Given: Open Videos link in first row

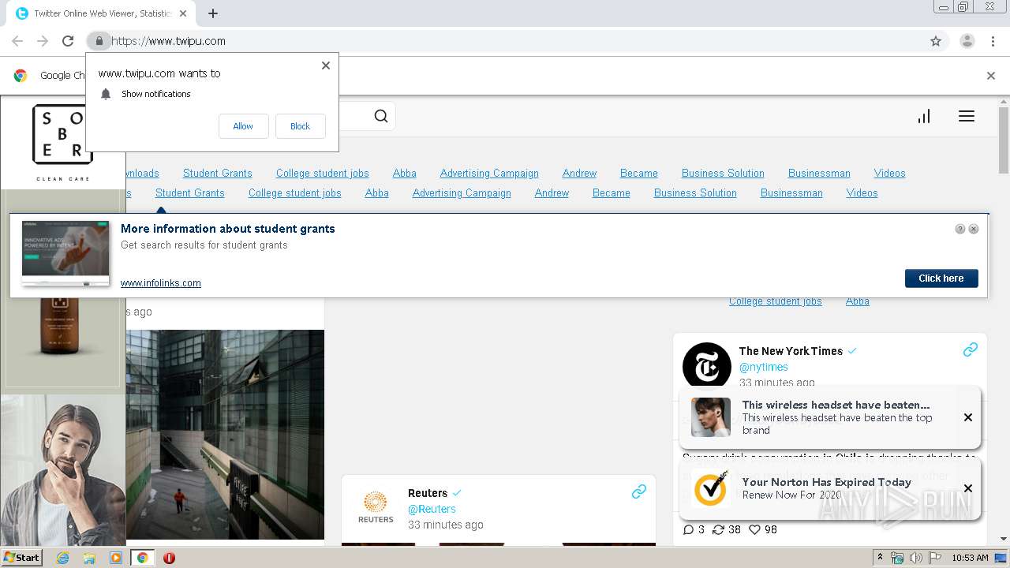Looking at the screenshot, I should (890, 174).
